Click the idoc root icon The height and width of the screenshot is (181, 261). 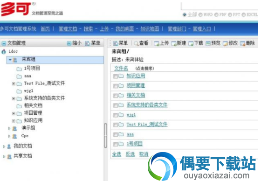tap(4, 52)
